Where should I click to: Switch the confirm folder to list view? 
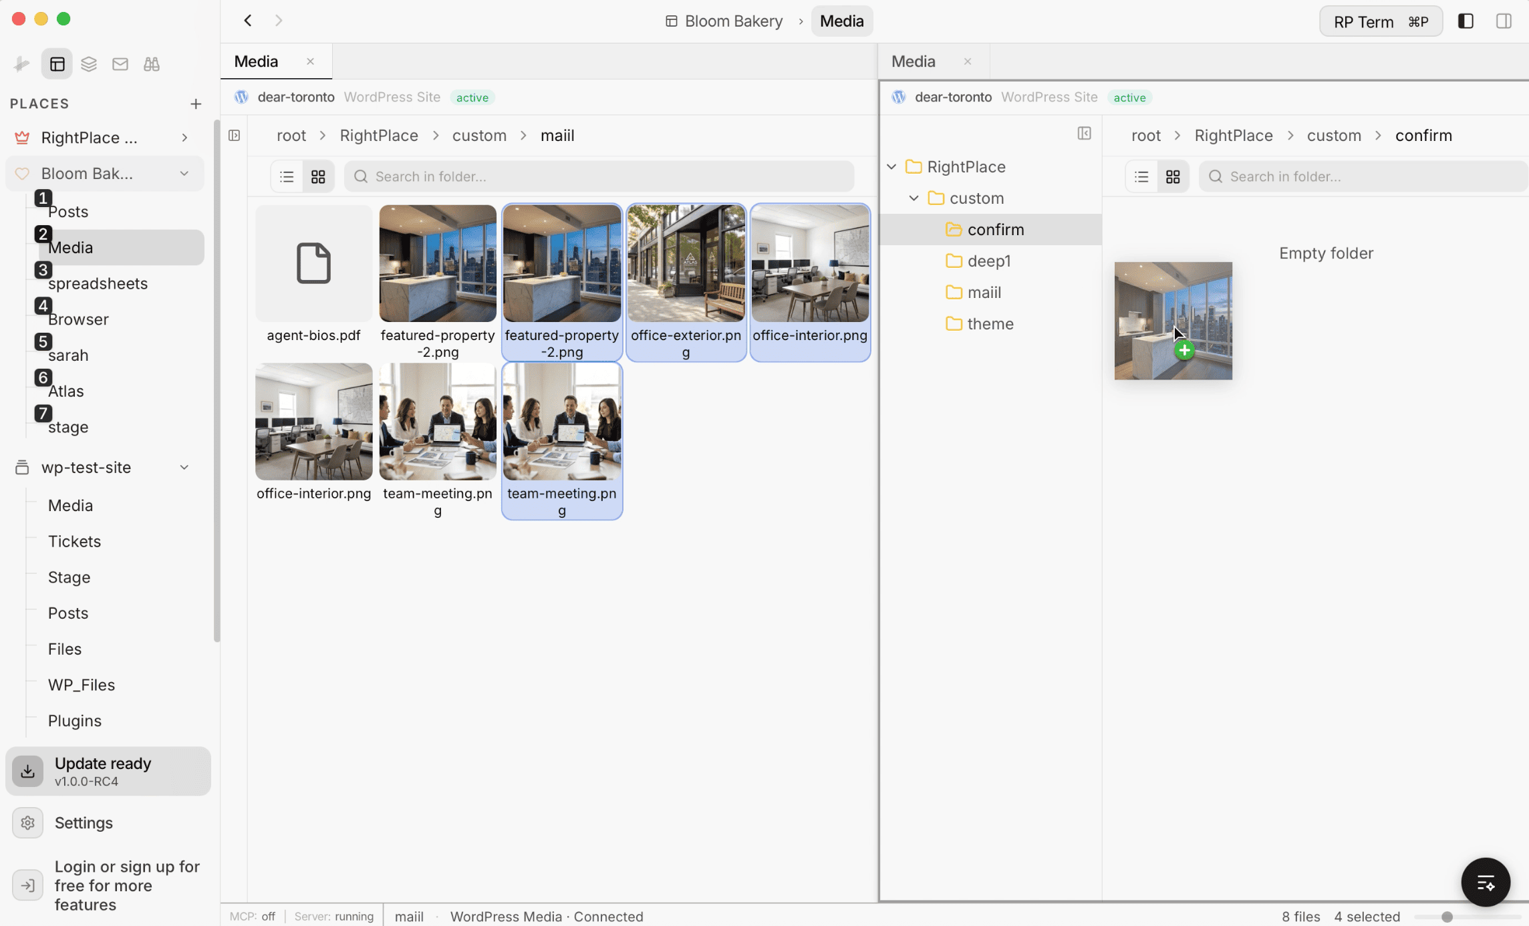(x=1141, y=176)
